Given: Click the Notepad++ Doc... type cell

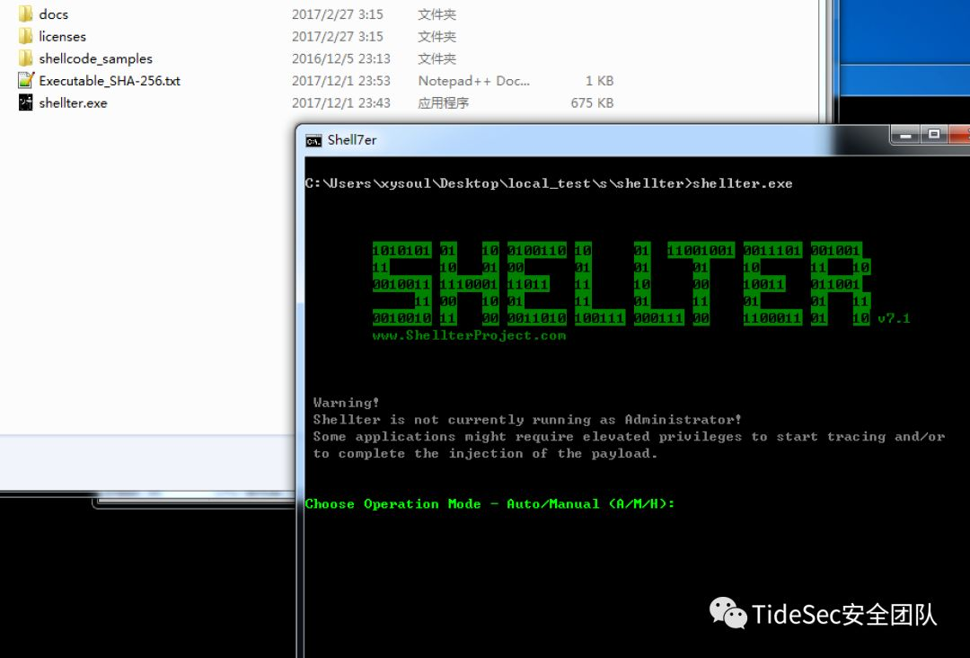Looking at the screenshot, I should [474, 81].
